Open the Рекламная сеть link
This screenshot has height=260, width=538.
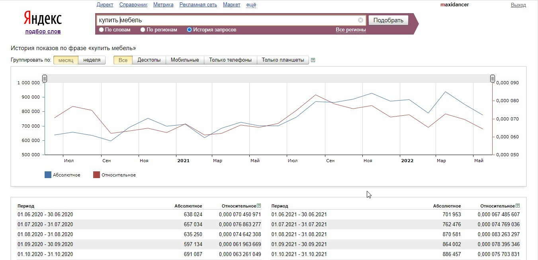click(198, 5)
